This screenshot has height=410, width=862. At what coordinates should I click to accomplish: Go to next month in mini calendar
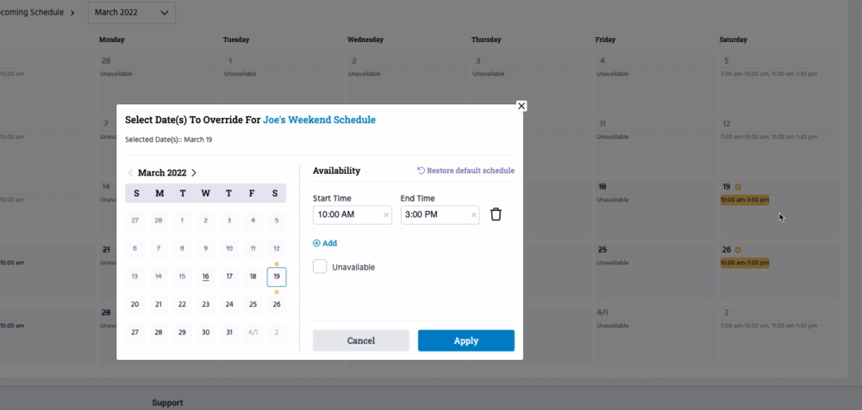pos(194,173)
